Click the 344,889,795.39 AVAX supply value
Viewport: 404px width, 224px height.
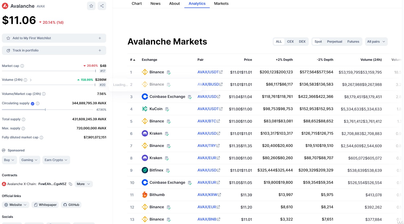coord(89,103)
